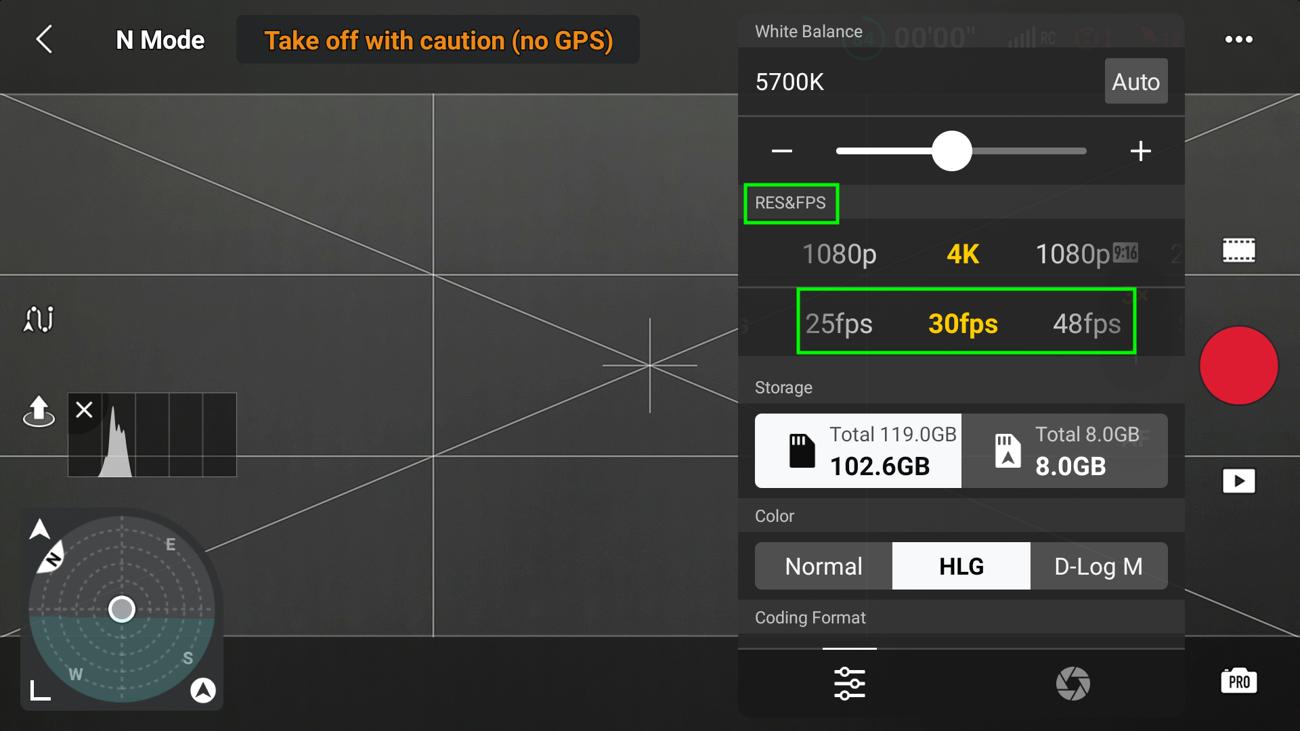
Task: Tap the histogram graph
Action: pyautogui.click(x=152, y=435)
